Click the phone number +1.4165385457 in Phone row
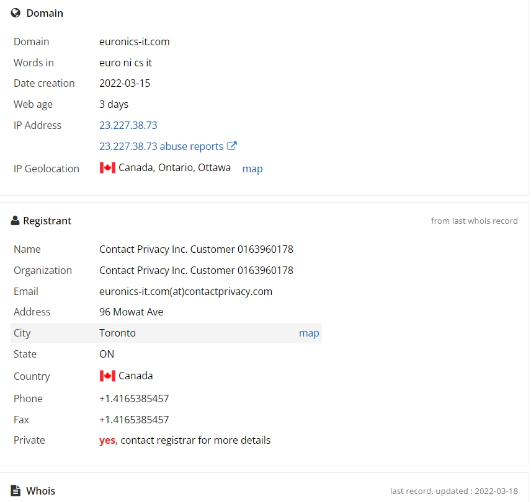 (134, 399)
